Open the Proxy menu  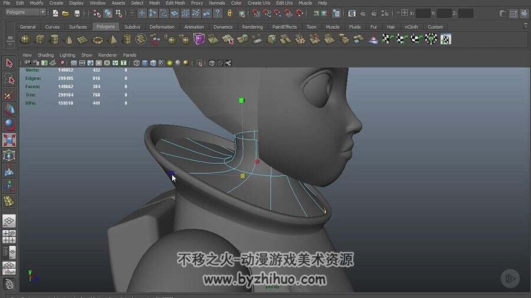tap(196, 3)
